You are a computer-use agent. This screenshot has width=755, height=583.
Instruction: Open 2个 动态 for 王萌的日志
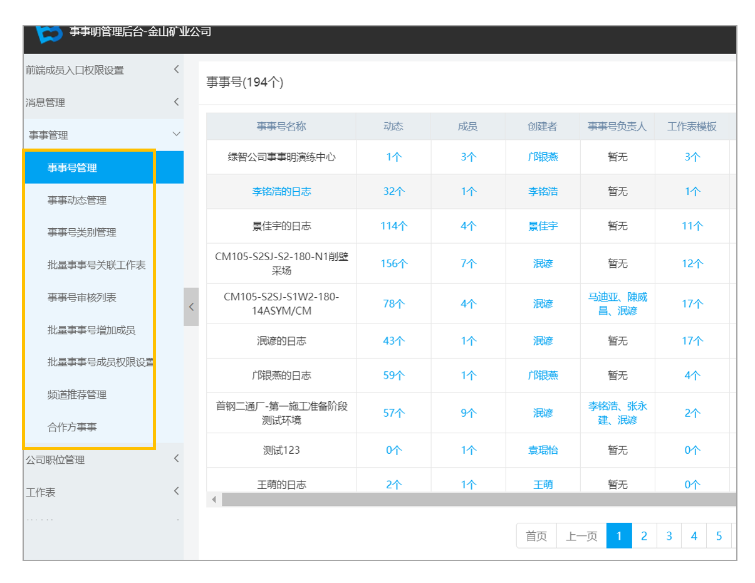click(393, 485)
